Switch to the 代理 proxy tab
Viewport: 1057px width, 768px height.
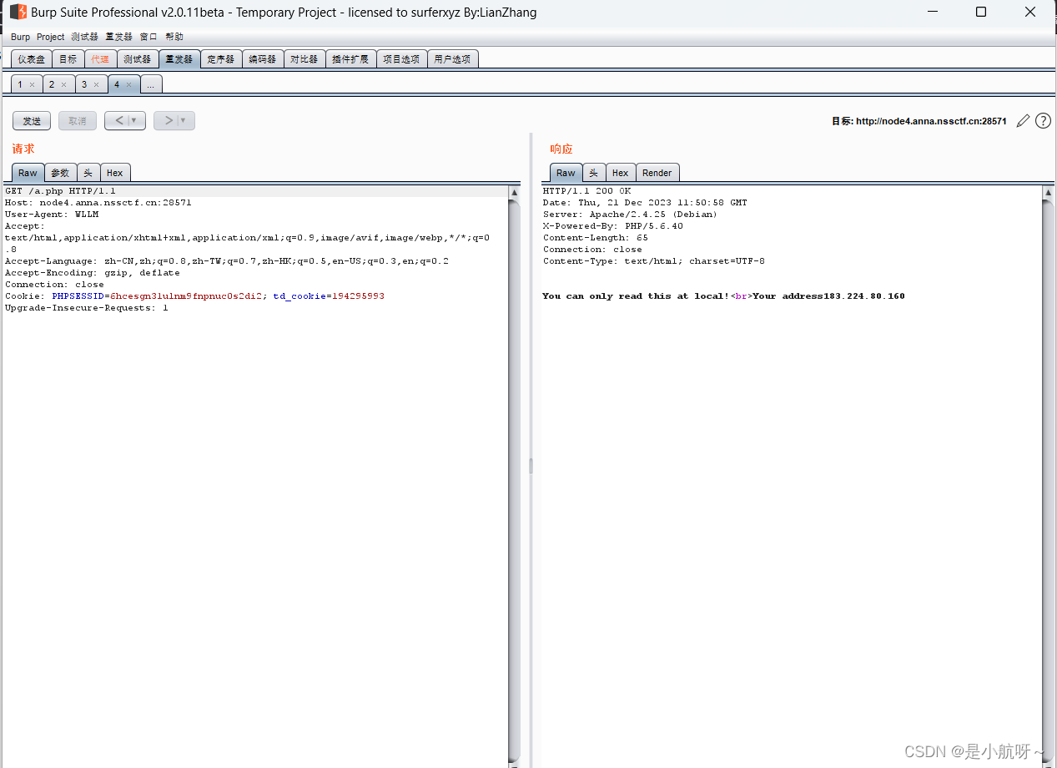tap(100, 59)
